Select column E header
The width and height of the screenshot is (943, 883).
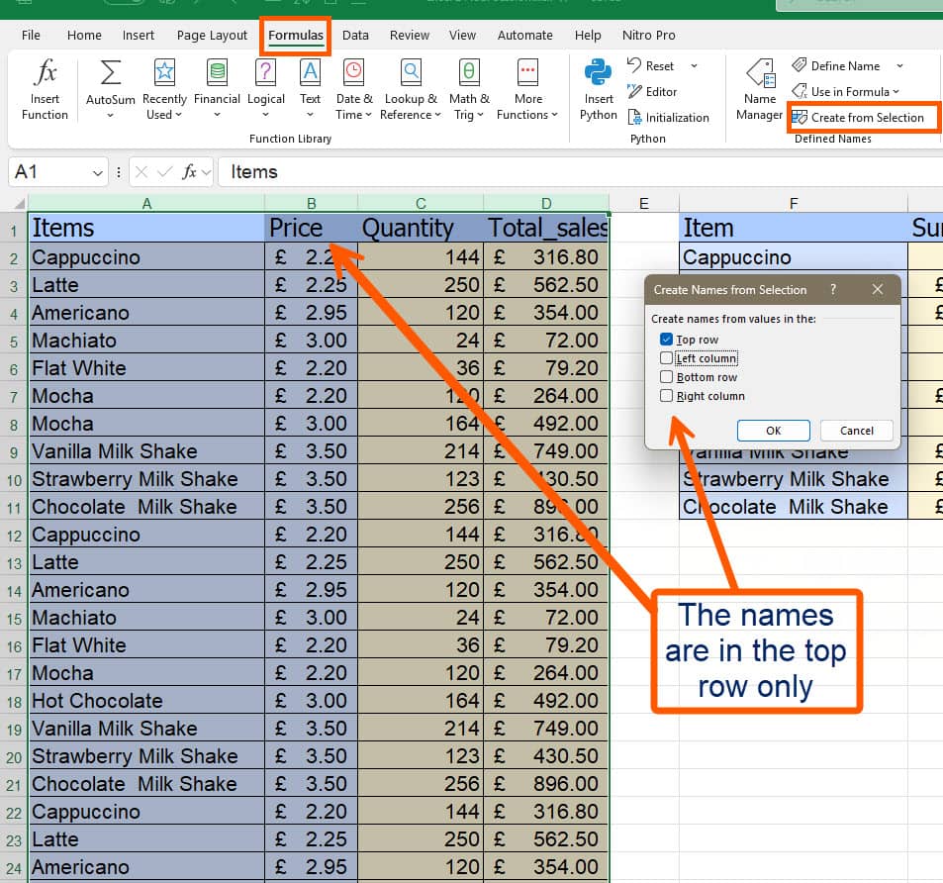pyautogui.click(x=644, y=203)
